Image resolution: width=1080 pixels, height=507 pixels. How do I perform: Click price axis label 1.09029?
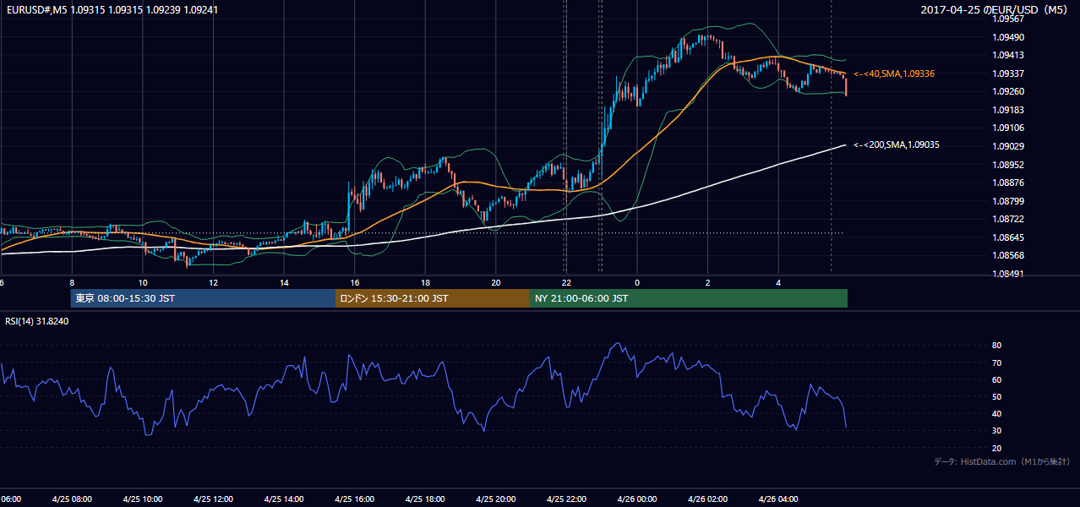click(x=1009, y=146)
